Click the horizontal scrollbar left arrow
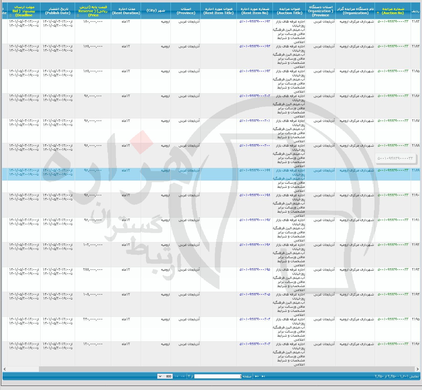 tap(5, 369)
